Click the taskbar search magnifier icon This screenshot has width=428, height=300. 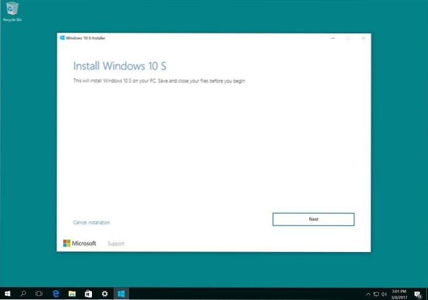[22, 294]
